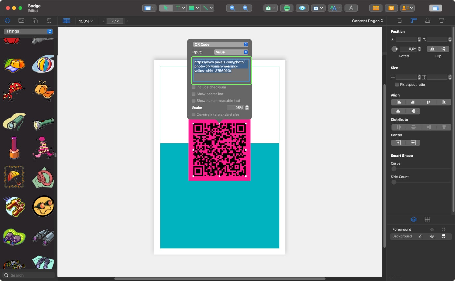Select the arrow selection tool
This screenshot has width=455, height=281.
coord(166,8)
